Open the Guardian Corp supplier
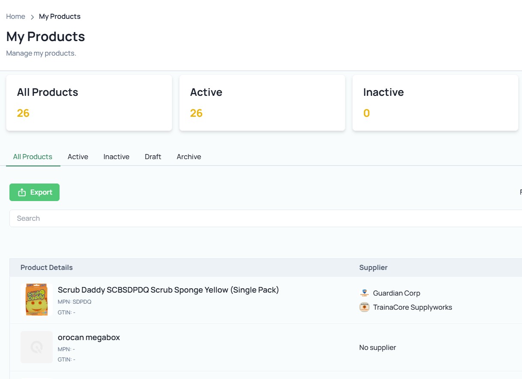This screenshot has height=379, width=522. tap(397, 293)
